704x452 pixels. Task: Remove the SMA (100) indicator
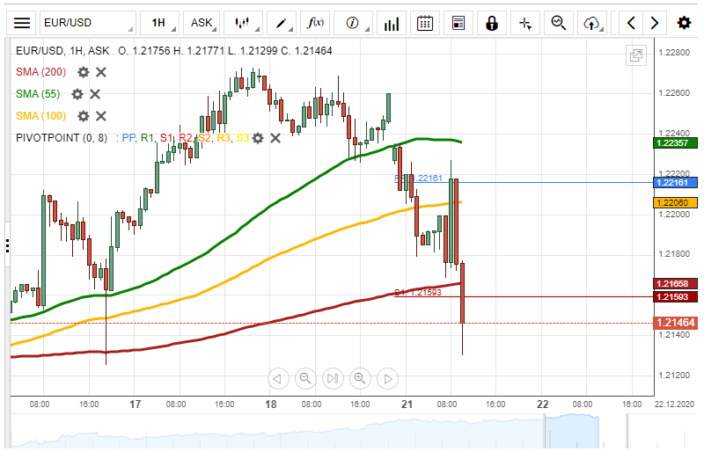point(101,116)
